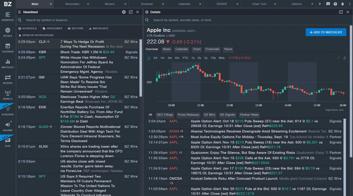Screen dimensions: 353x196
Task: Open the three-dot more options menu
Action: [350, 4]
